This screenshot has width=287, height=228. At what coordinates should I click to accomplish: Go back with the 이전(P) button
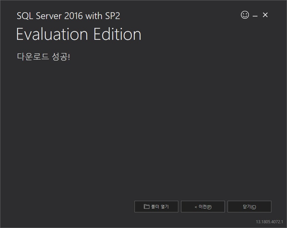click(x=203, y=207)
